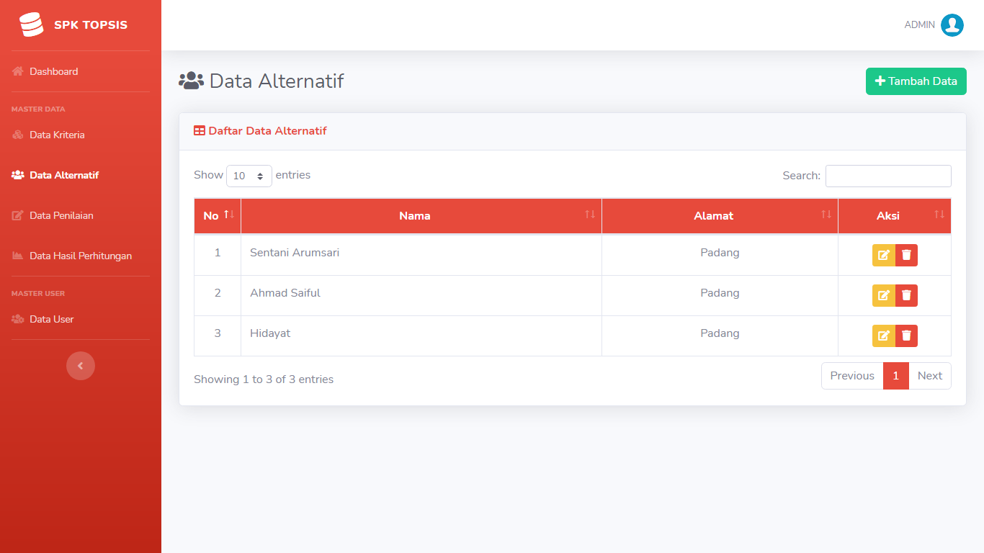
Task: Focus the Search input field
Action: point(888,176)
